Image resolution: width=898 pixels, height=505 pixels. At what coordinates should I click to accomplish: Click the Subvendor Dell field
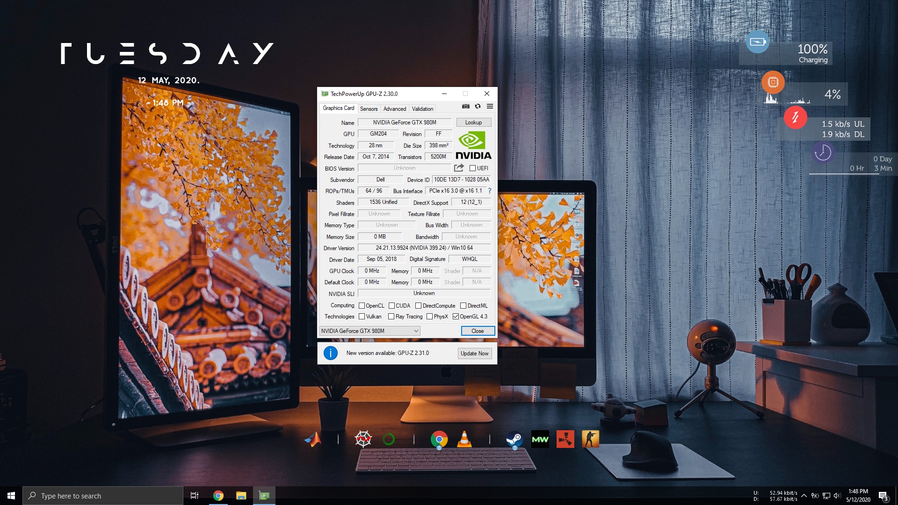[380, 180]
